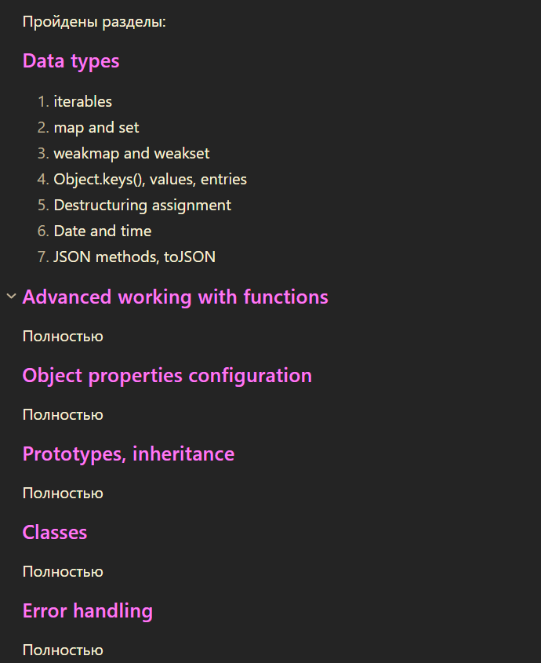Click the "weakmap and weakset" list item
Viewport: 541px width, 663px height.
pos(132,153)
